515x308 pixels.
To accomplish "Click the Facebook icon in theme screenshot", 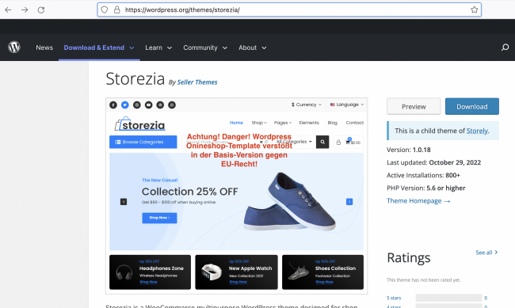I will 113,105.
